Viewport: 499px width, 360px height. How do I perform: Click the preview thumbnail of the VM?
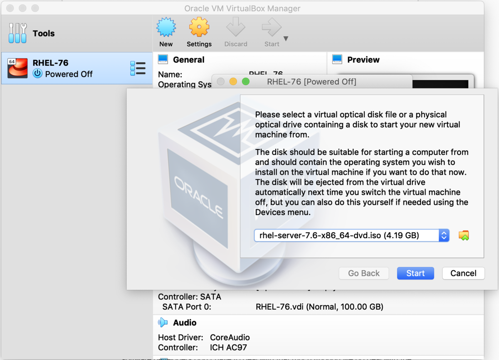click(x=441, y=84)
